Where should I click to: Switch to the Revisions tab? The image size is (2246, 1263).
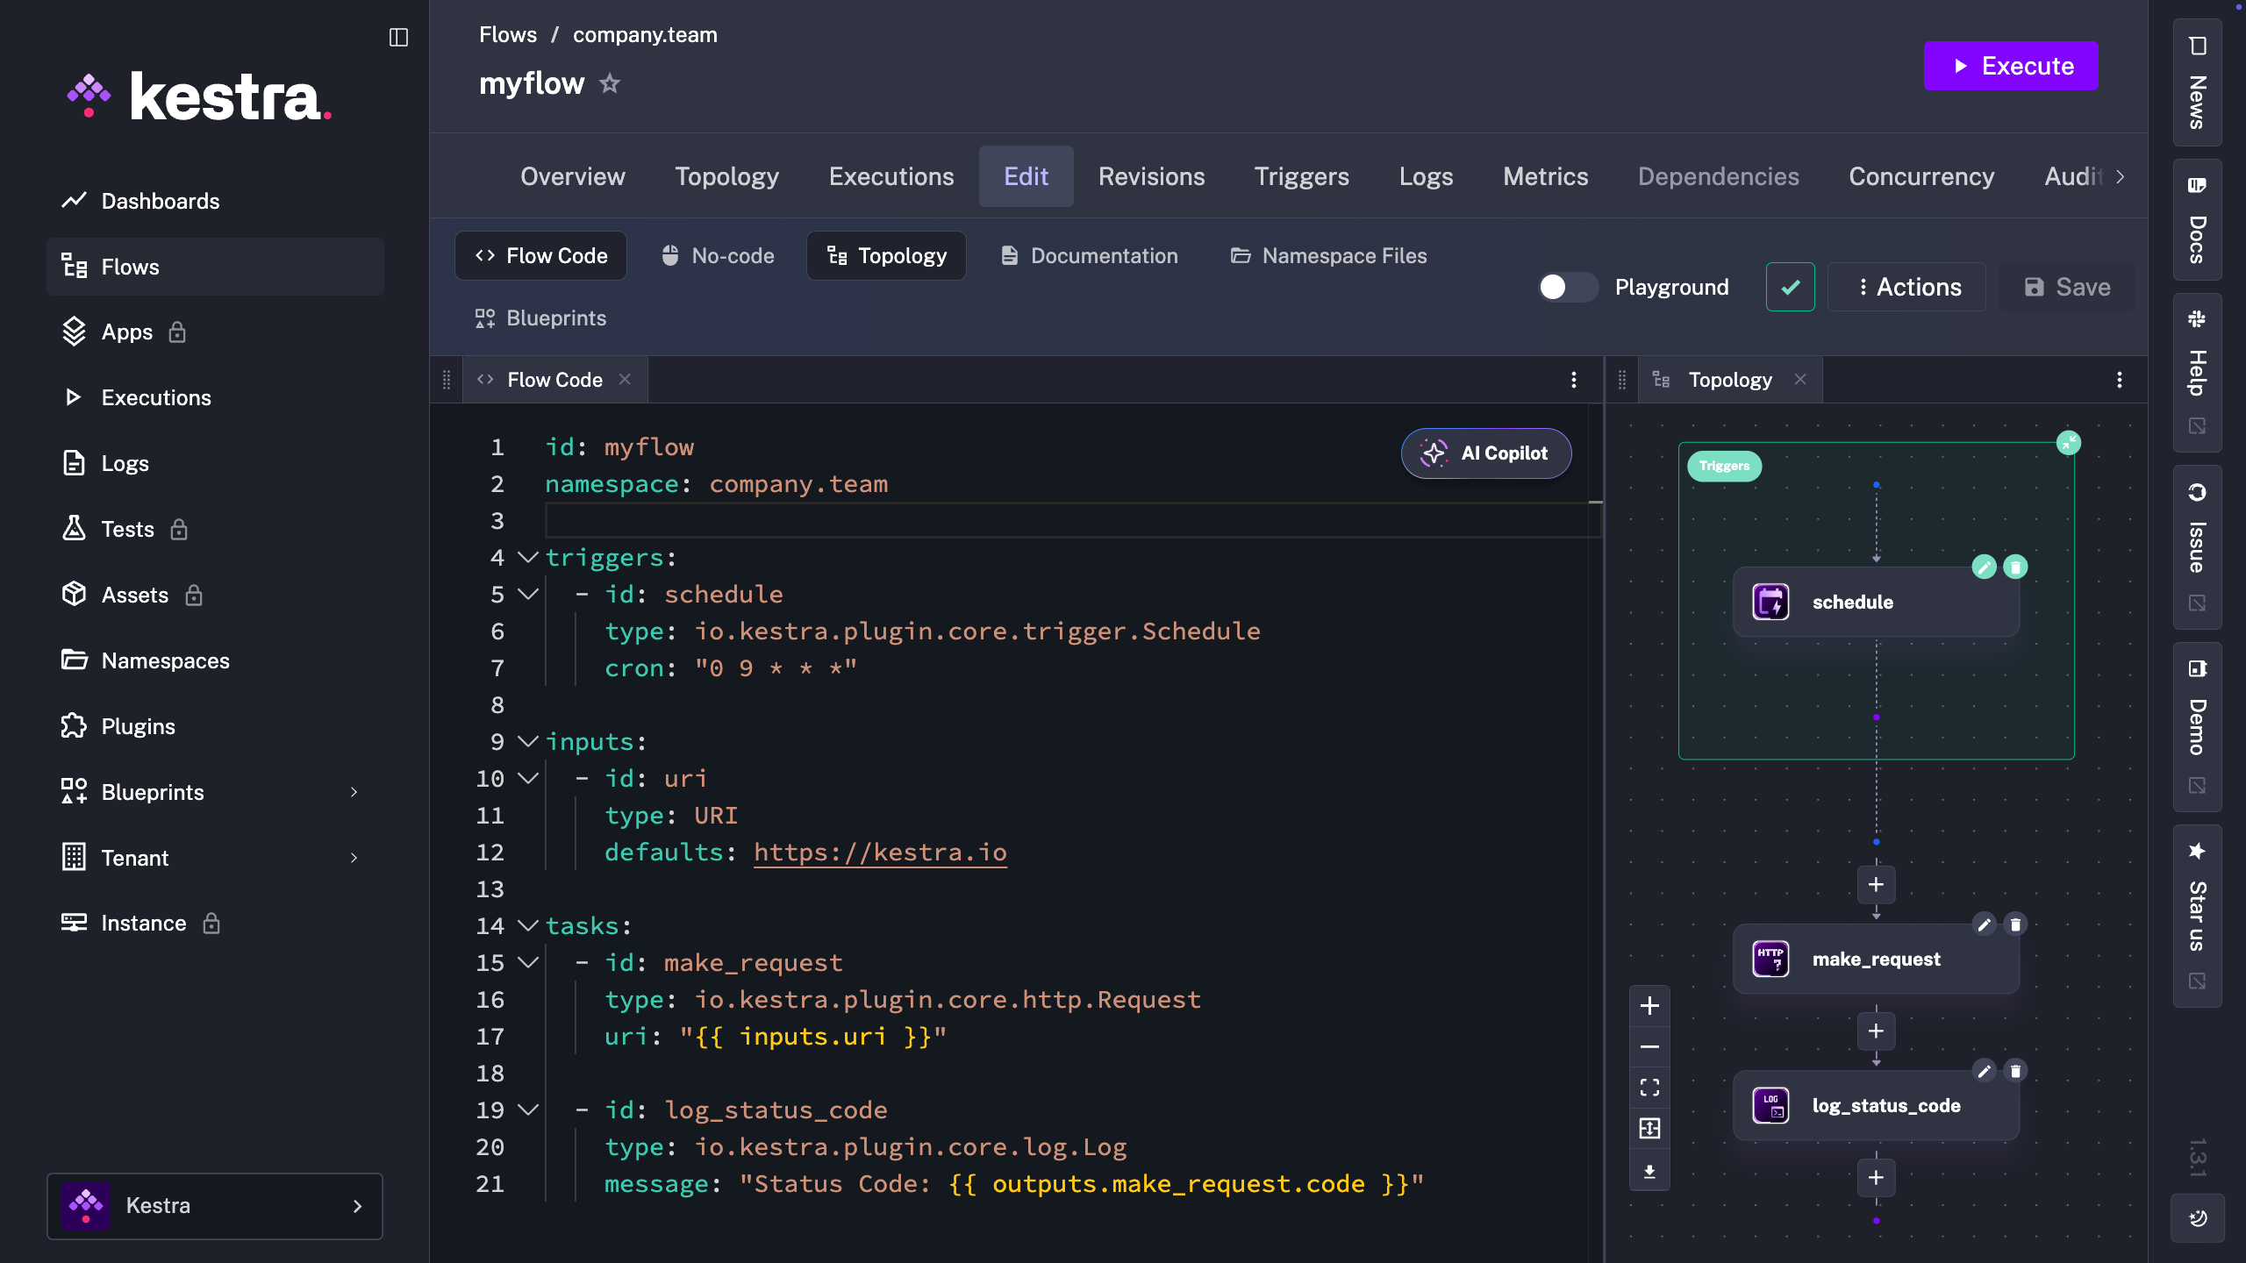1151,176
